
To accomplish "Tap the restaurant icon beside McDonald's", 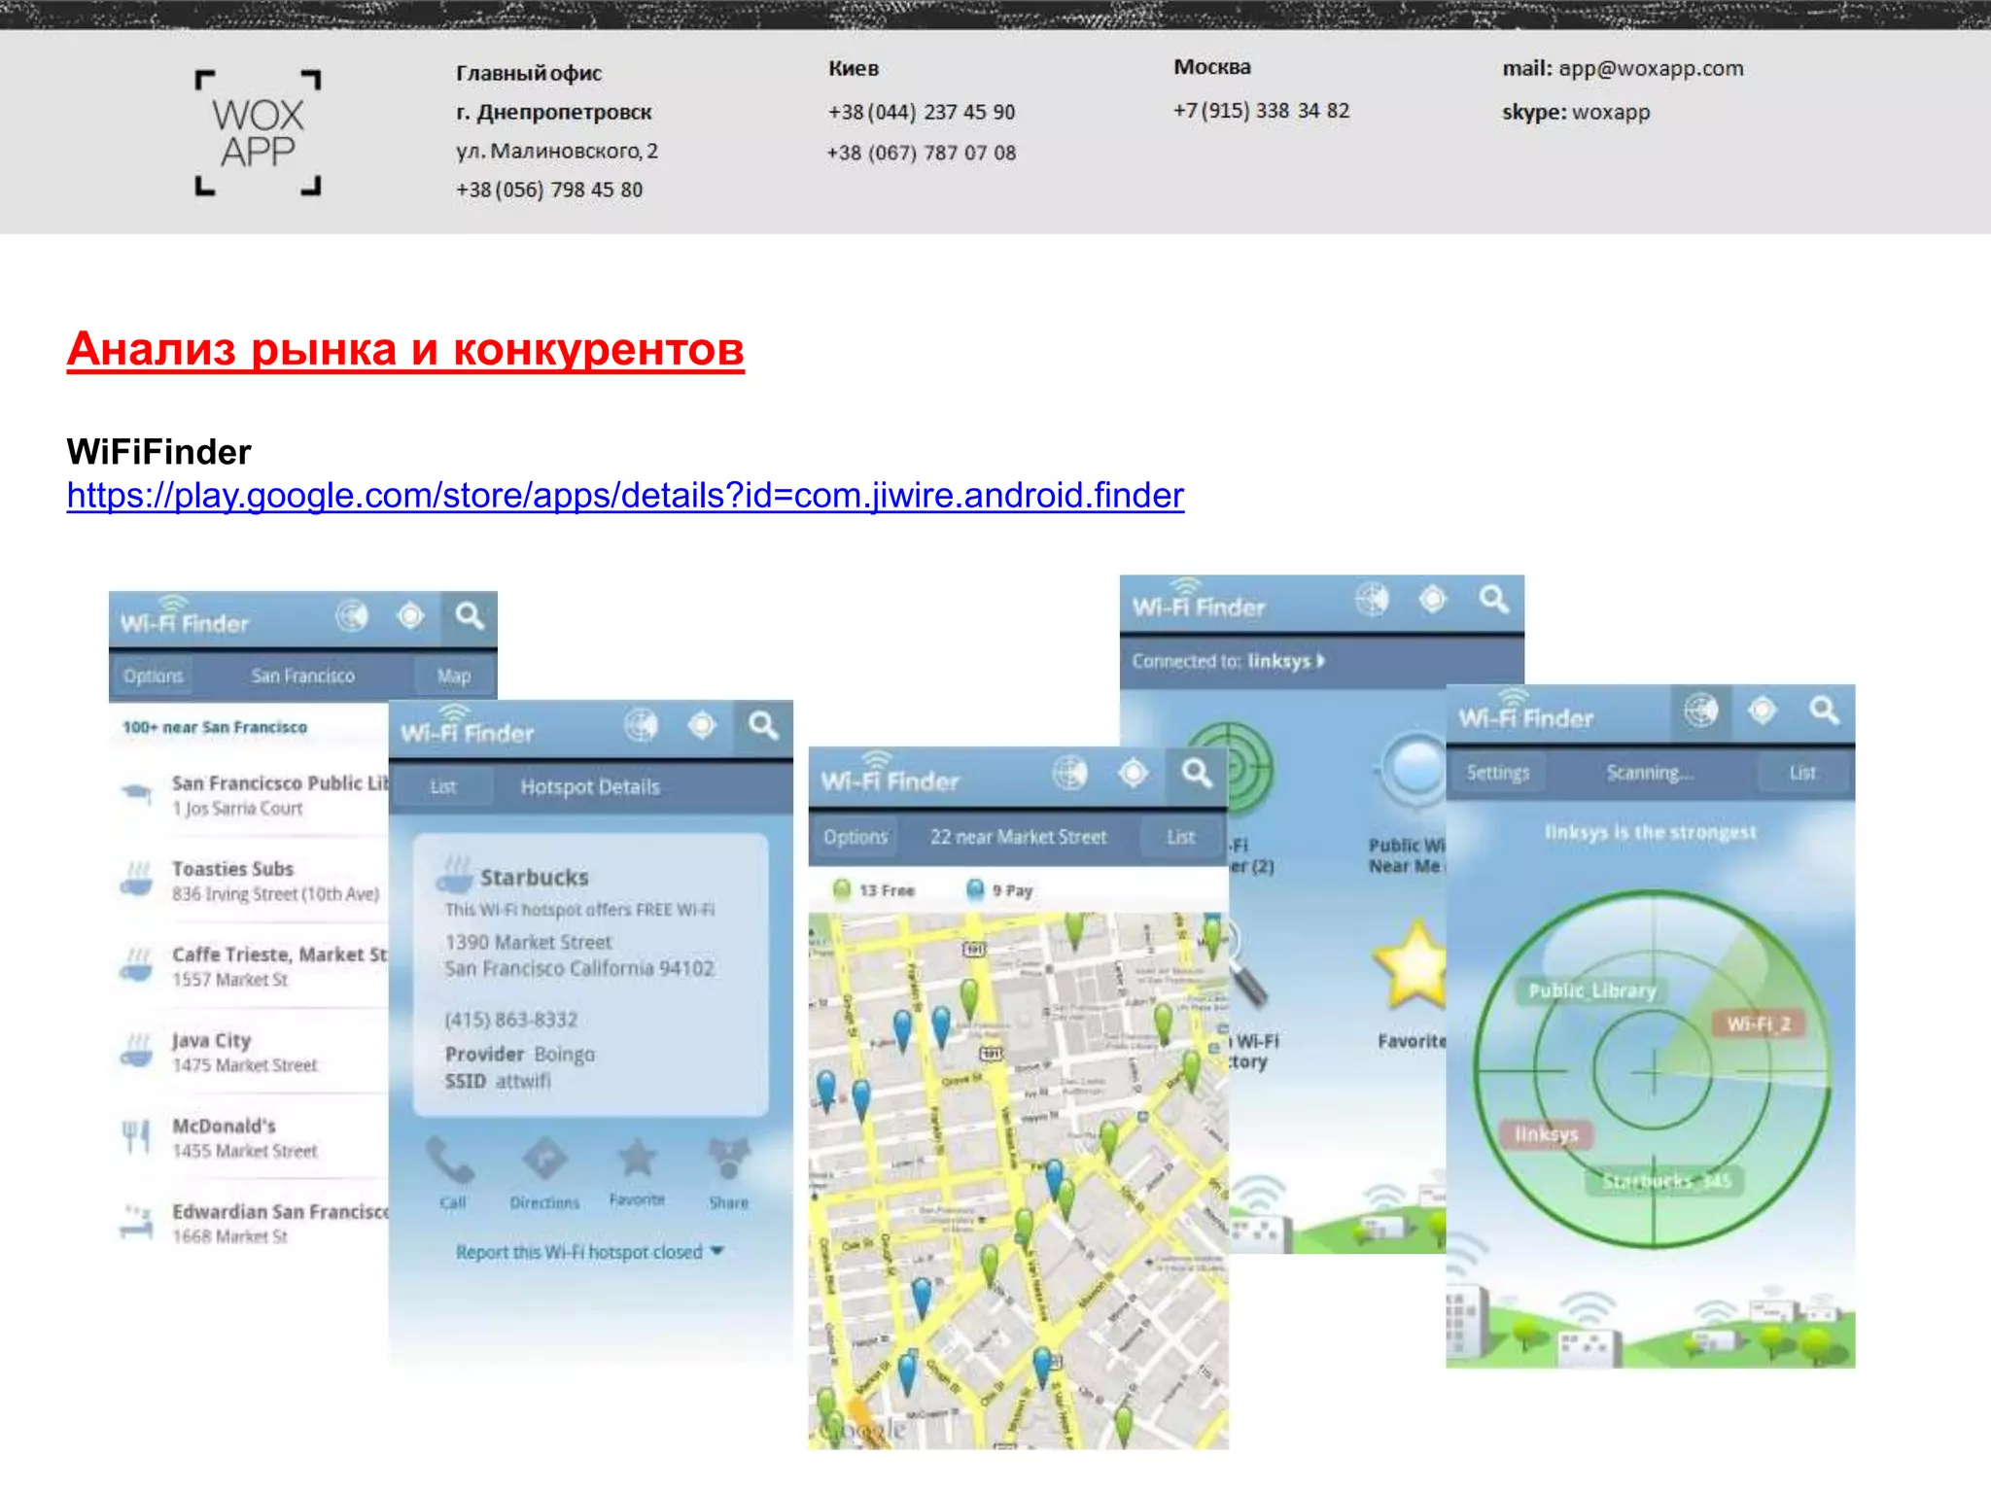I will click(x=137, y=1136).
